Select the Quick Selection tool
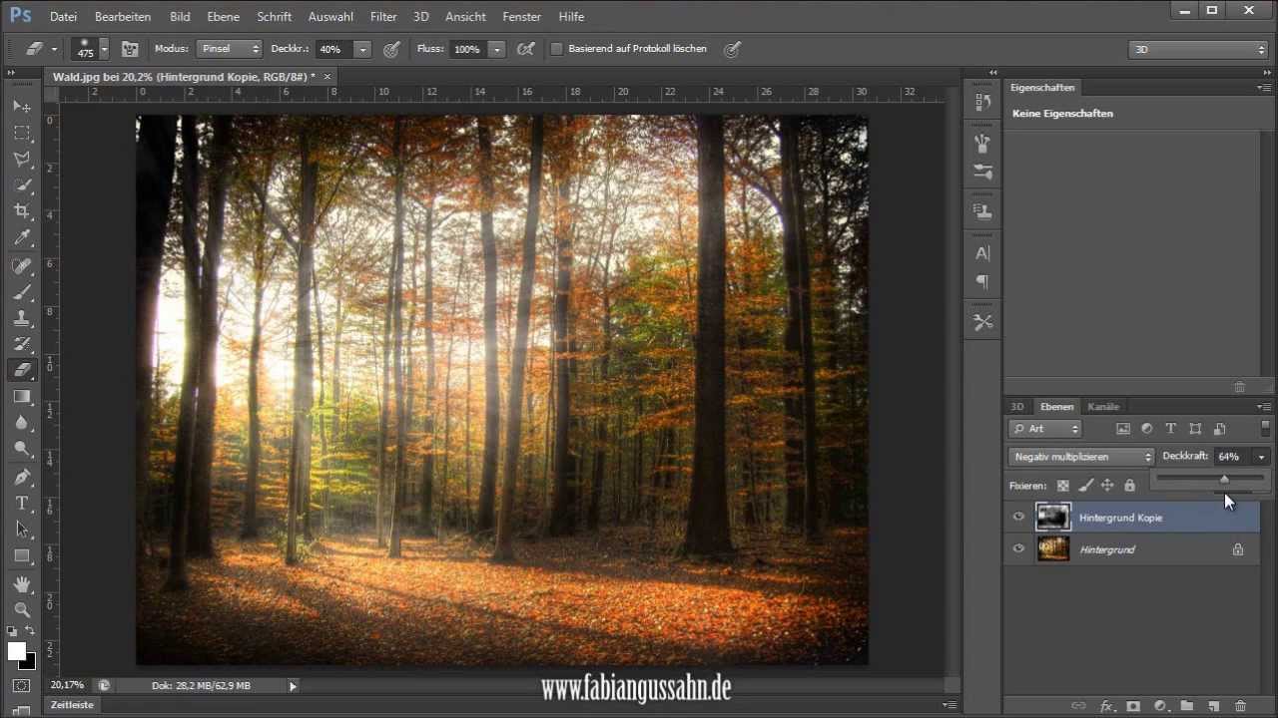Viewport: 1278px width, 718px height. point(22,185)
